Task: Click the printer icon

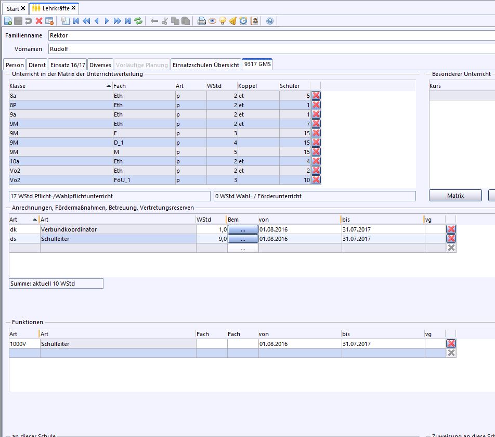Action: pyautogui.click(x=201, y=21)
